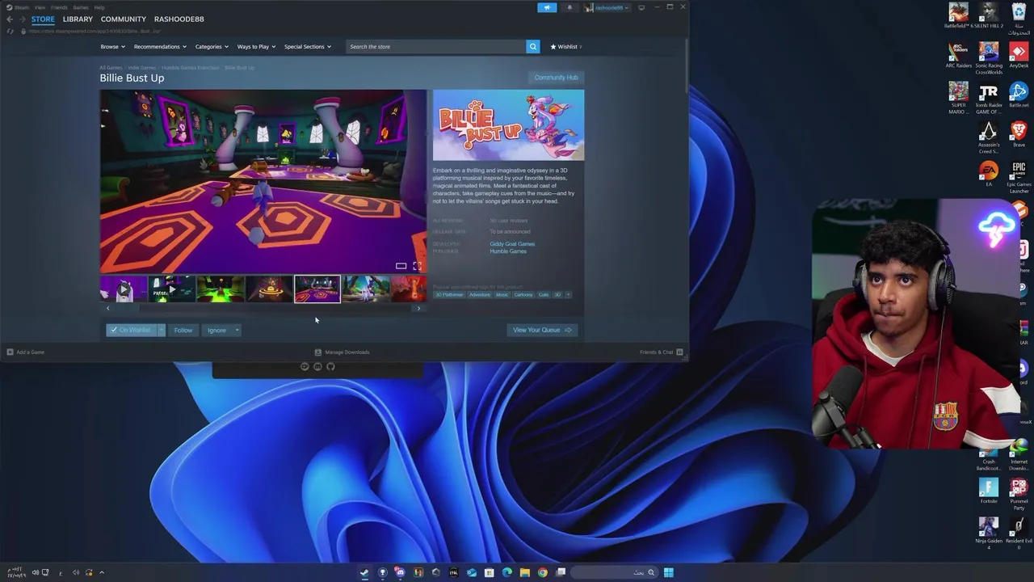
Task: Expand the On Wishlist dropdown arrow
Action: [x=161, y=330]
